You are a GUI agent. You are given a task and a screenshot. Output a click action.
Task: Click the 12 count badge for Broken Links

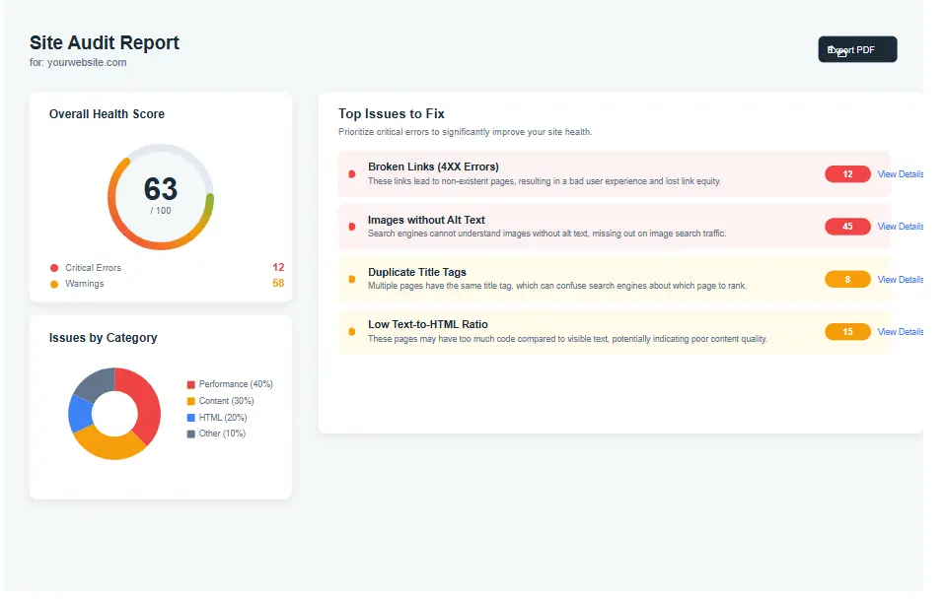[x=848, y=173]
